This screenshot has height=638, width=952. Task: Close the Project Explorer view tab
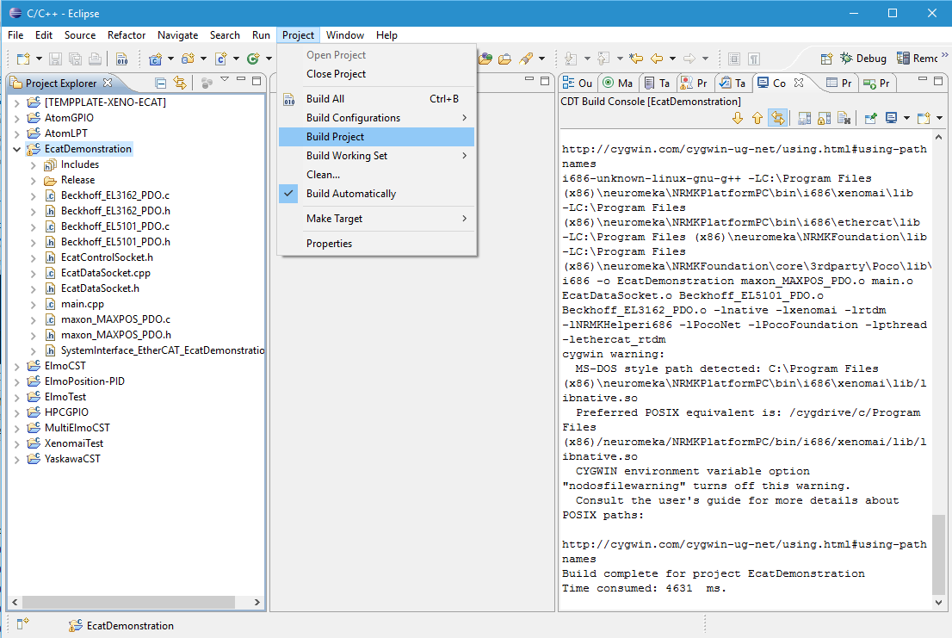coord(108,83)
